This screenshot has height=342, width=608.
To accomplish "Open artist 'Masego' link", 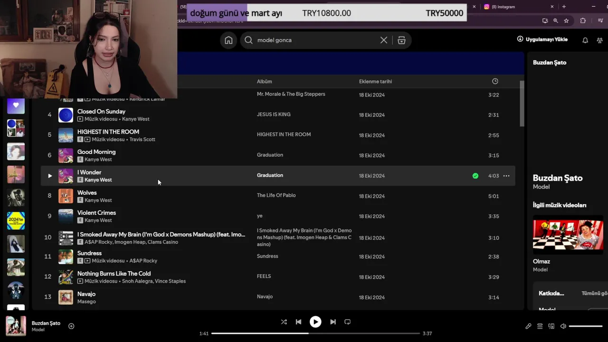I will tap(86, 302).
